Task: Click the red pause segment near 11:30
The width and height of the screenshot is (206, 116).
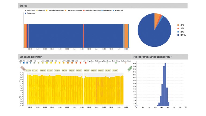Action: 83,36
